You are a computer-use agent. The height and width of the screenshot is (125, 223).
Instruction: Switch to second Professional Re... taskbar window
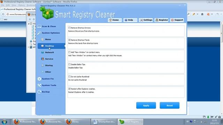[51, 122]
